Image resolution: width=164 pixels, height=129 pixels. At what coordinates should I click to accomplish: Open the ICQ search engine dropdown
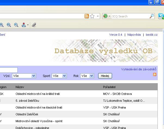pos(107,16)
